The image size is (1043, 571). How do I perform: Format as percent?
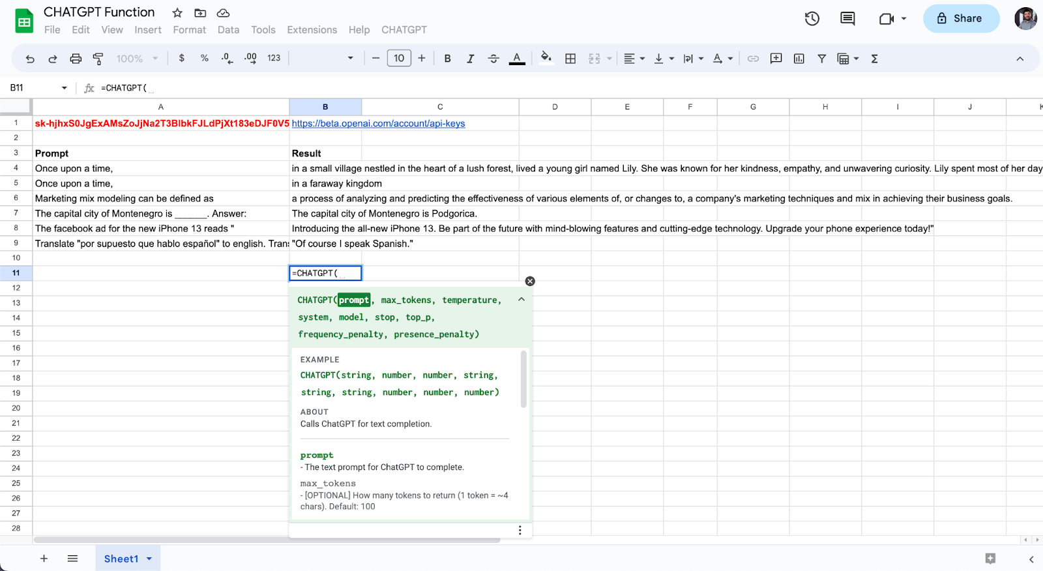pos(205,58)
